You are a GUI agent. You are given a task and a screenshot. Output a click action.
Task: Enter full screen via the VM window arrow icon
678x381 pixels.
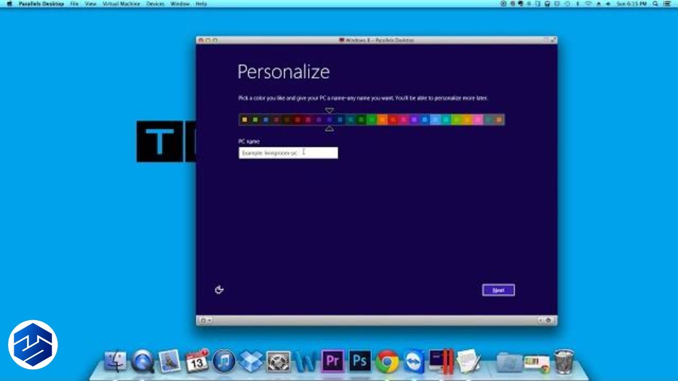(554, 40)
